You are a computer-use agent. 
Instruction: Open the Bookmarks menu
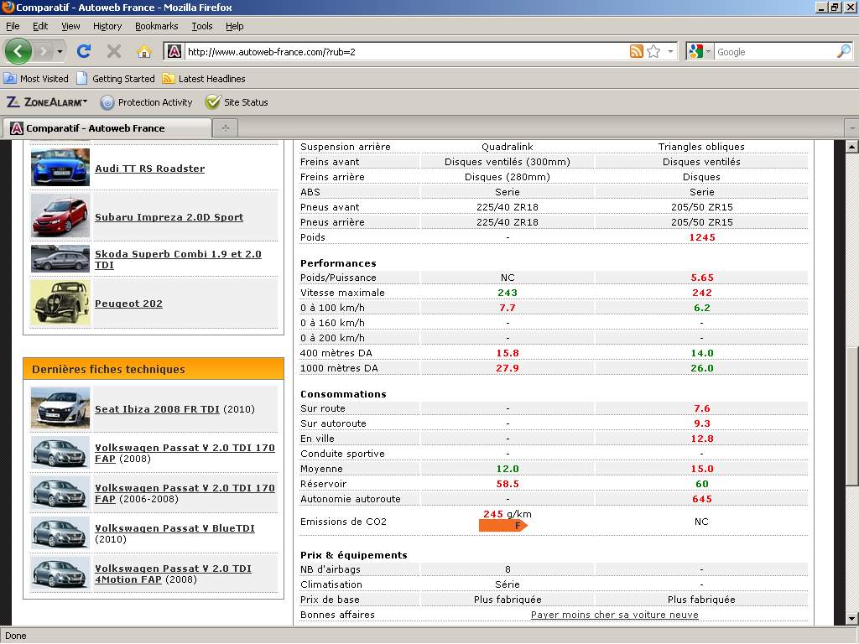coord(156,26)
